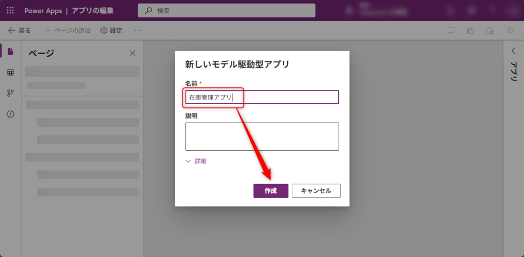Click the publish icon beside save
The width and height of the screenshot is (524, 257).
[x=490, y=31]
